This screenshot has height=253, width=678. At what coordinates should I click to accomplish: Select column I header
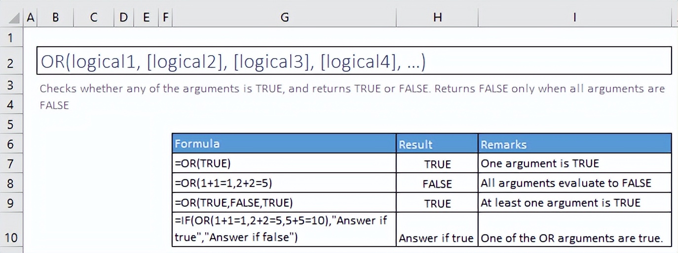pyautogui.click(x=574, y=18)
